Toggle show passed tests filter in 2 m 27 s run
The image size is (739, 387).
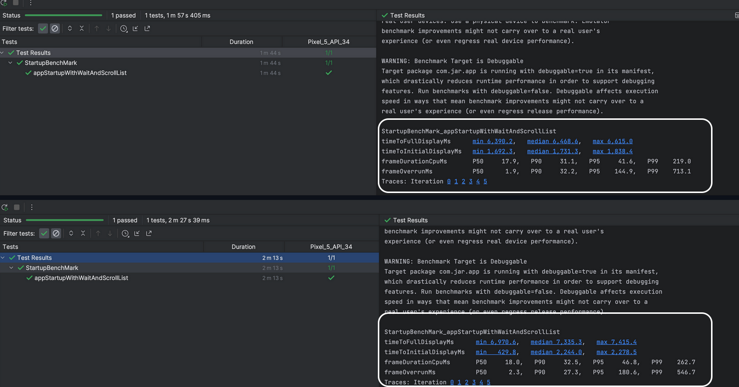point(44,233)
